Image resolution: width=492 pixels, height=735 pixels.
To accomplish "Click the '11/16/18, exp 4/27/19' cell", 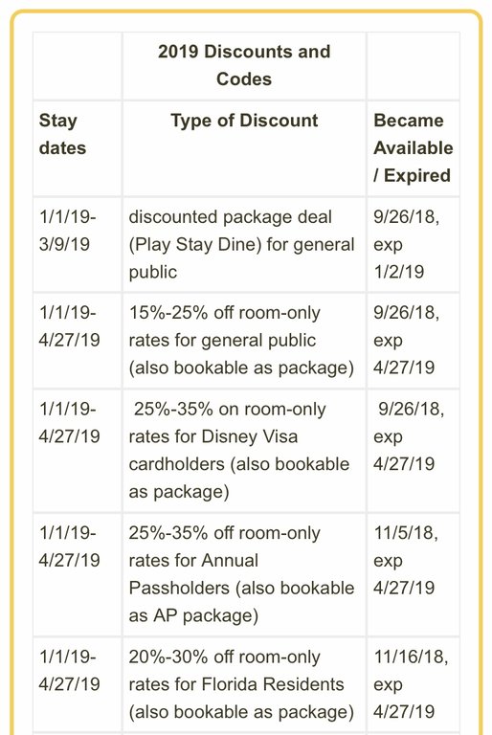I will pos(411,684).
